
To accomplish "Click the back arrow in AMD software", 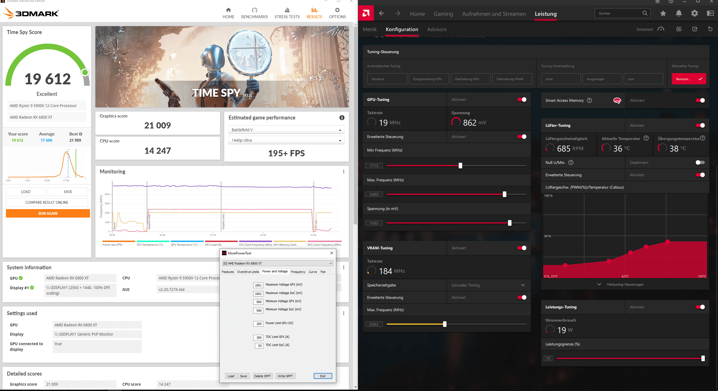I will pyautogui.click(x=382, y=13).
